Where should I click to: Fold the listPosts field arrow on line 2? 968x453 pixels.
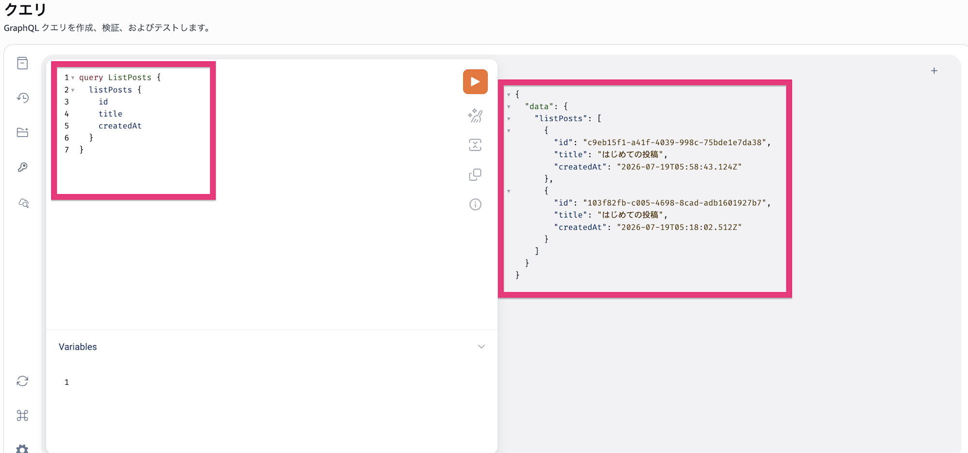click(x=73, y=90)
